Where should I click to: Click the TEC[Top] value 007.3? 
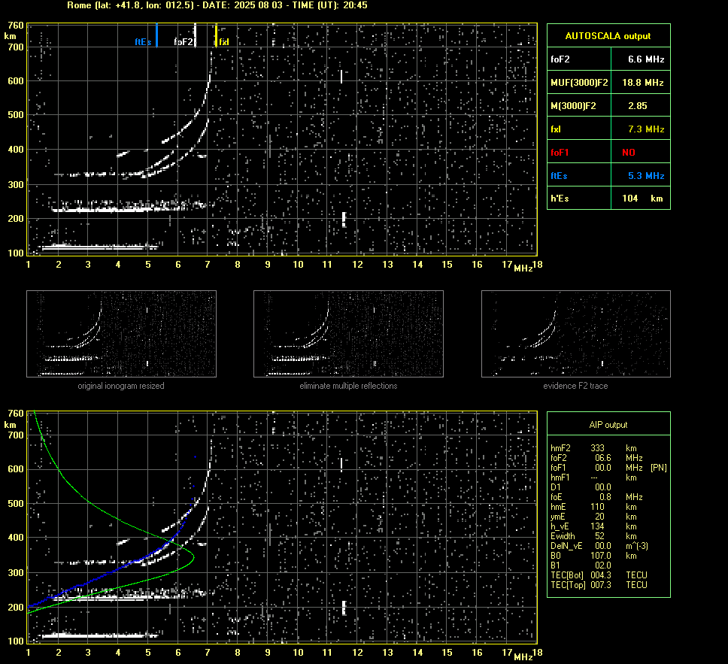601,585
